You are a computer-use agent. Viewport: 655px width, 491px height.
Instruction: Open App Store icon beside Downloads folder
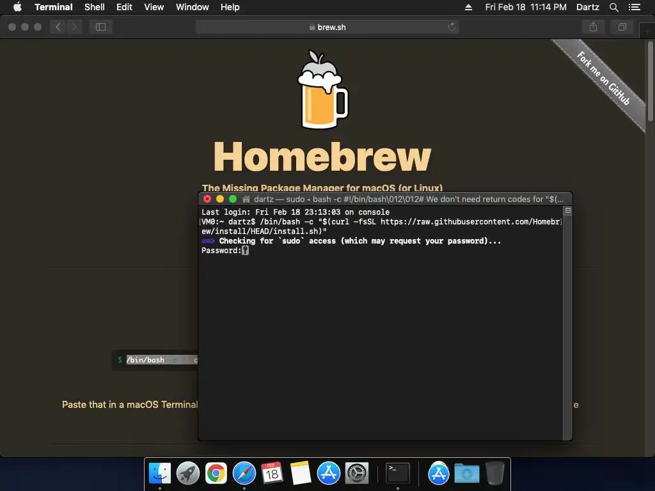[x=438, y=474]
